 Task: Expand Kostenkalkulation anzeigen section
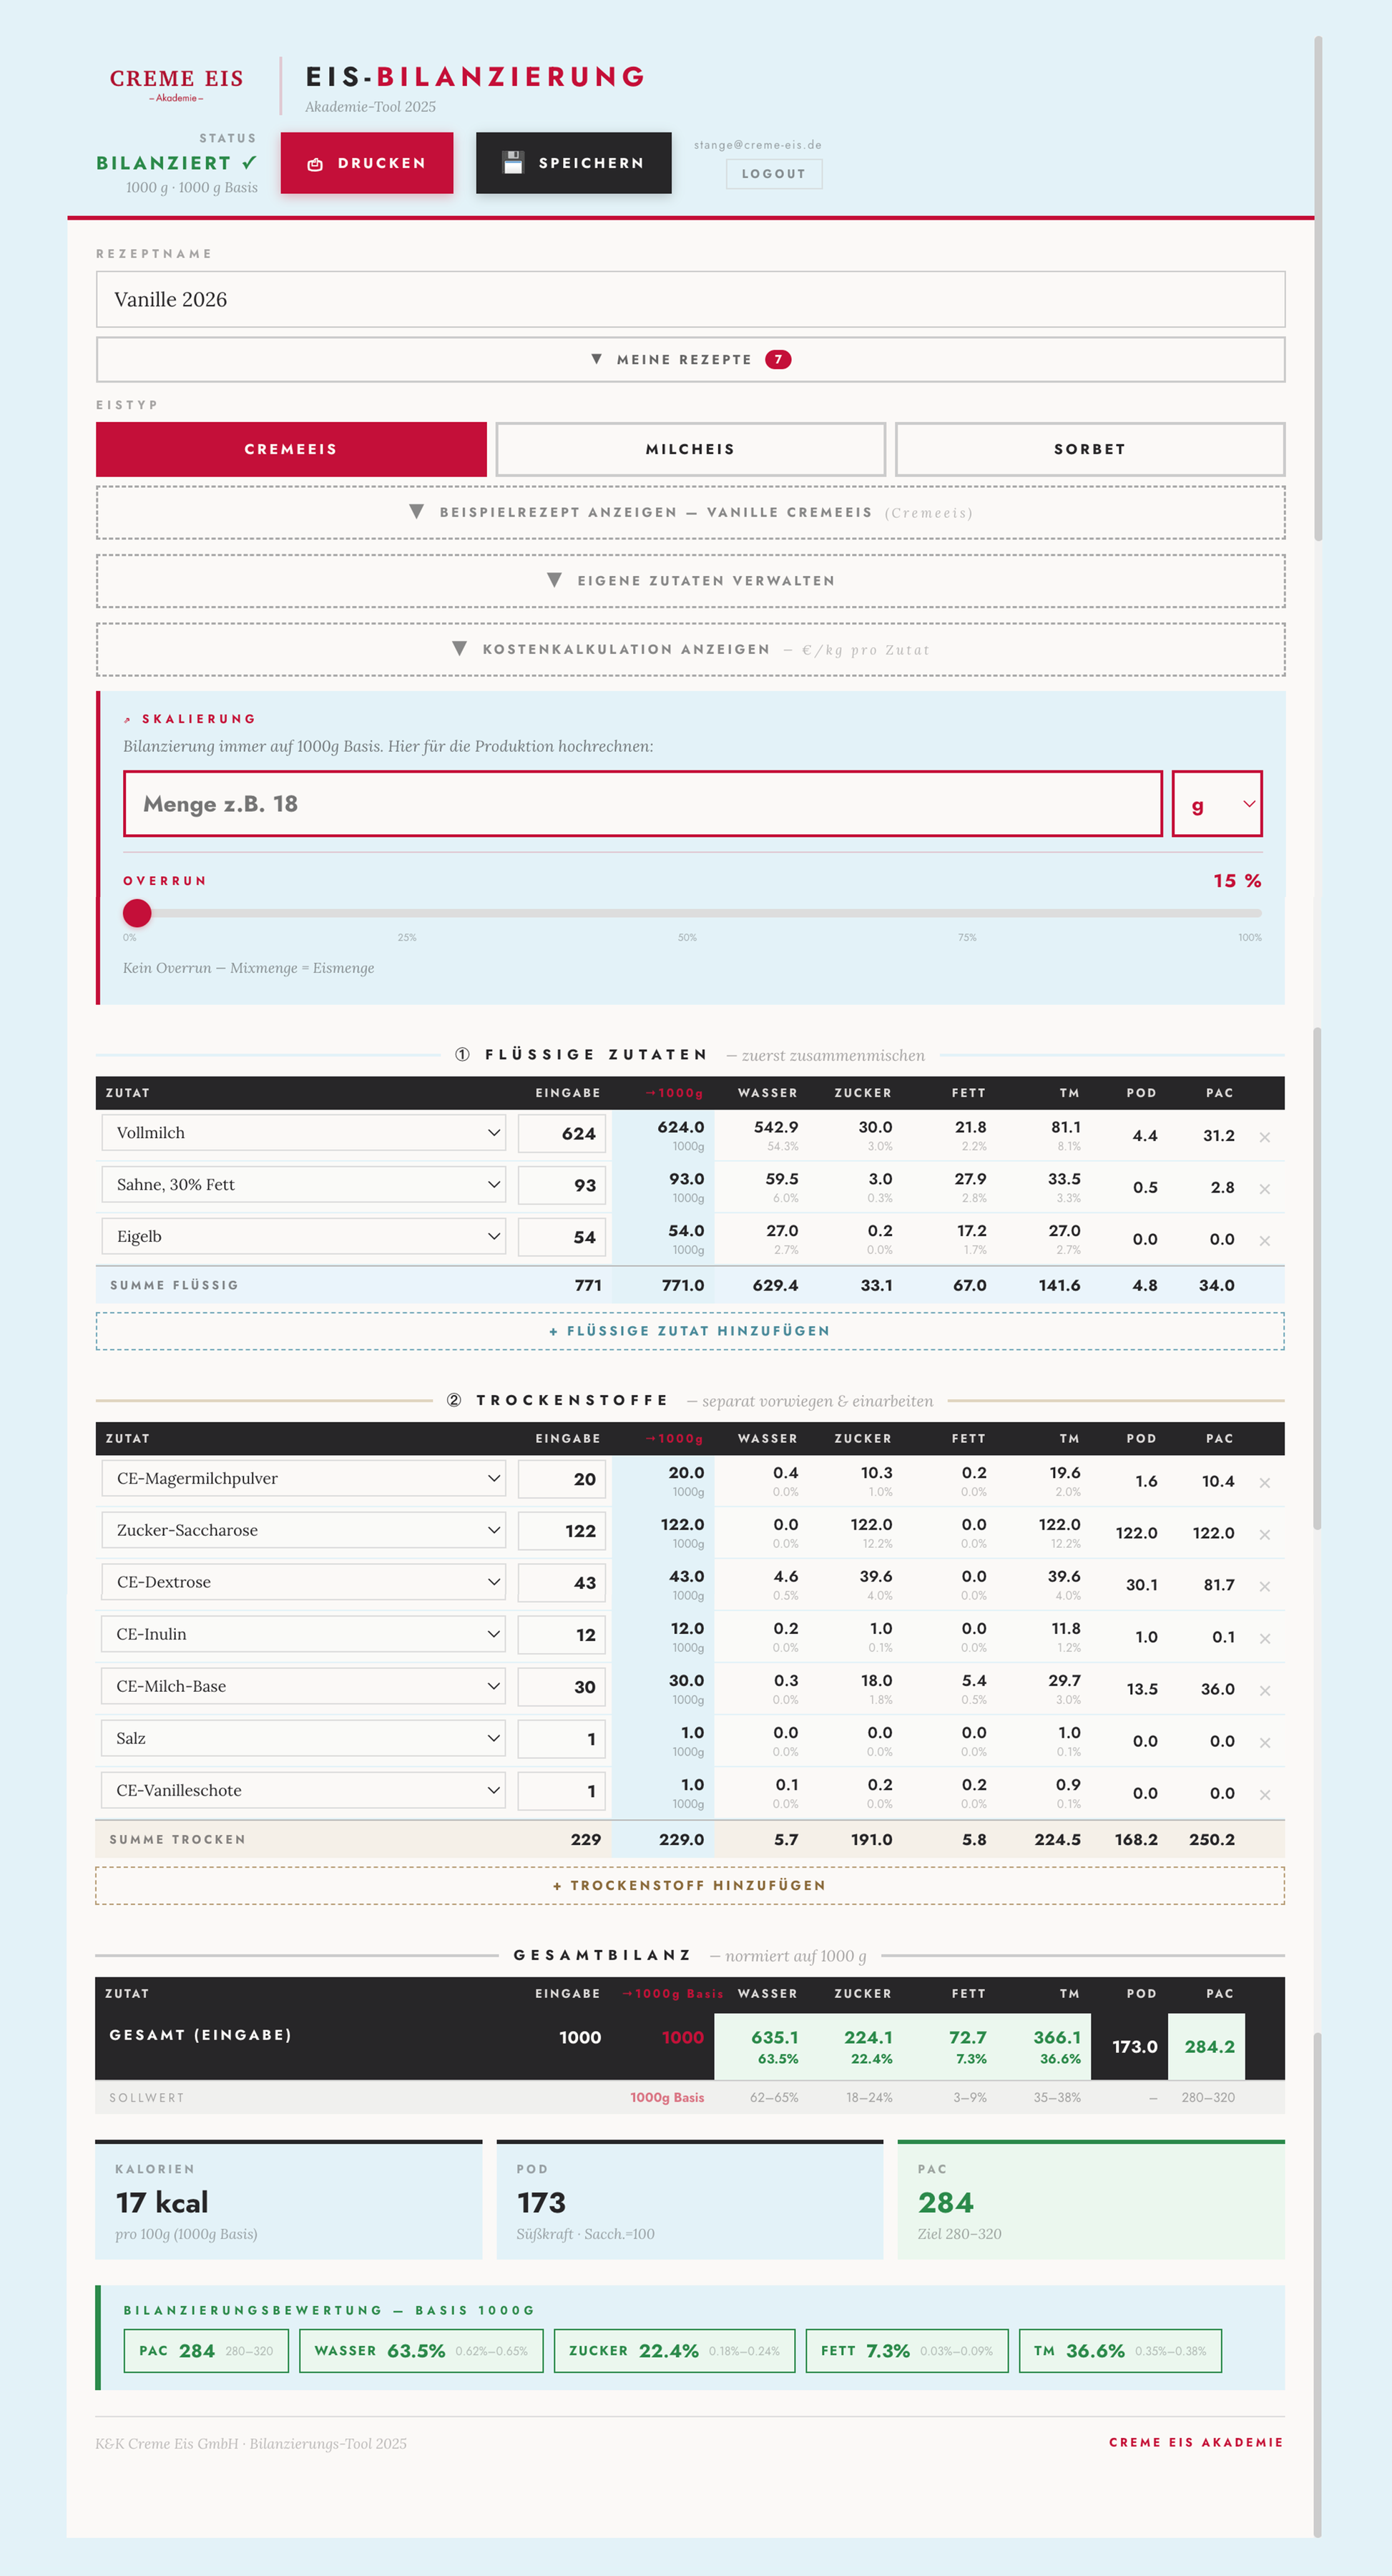click(x=690, y=650)
